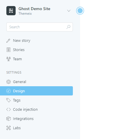The height and width of the screenshot is (139, 133).
Task: Focus the Search input field
Action: click(x=40, y=27)
